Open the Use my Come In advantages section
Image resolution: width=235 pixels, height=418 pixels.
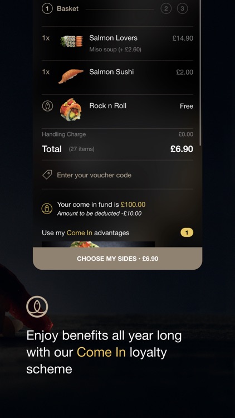(x=86, y=233)
